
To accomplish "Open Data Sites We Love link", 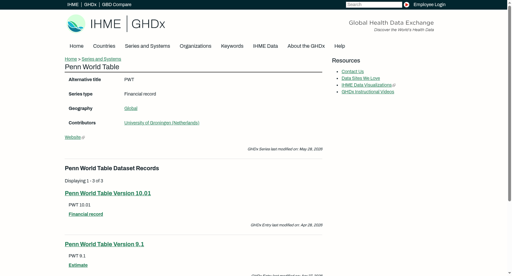I will click(361, 78).
